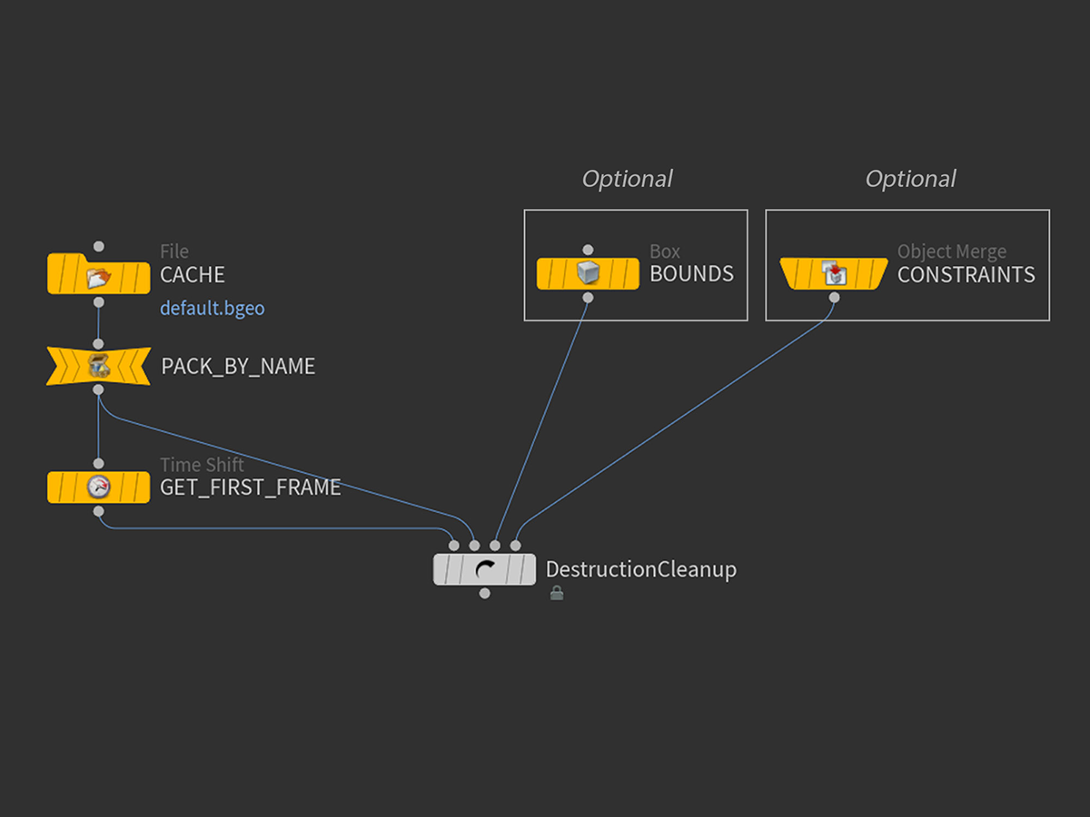This screenshot has width=1090, height=817.
Task: Select the Box cube icon on BOUNDS
Action: 588,273
